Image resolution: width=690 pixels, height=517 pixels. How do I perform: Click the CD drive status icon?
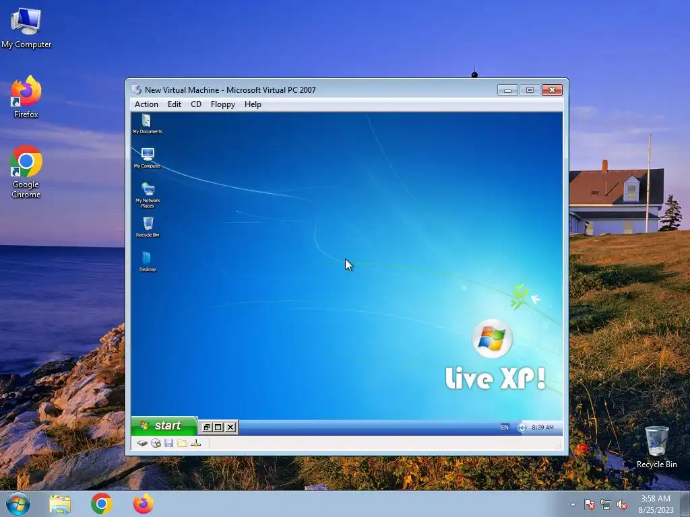click(156, 443)
